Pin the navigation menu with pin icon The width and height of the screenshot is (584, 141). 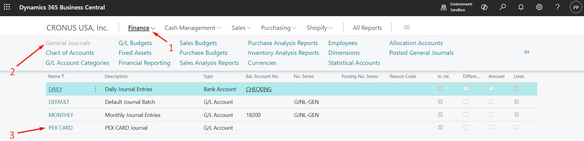(x=526, y=52)
